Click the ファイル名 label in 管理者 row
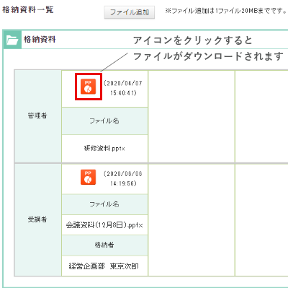The height and width of the screenshot is (288, 288). pyautogui.click(x=104, y=121)
